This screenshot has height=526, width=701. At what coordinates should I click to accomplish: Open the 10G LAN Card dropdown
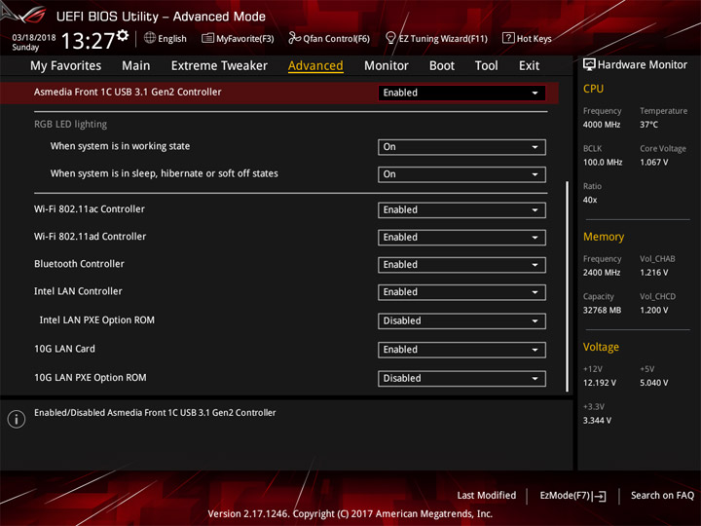coord(461,350)
